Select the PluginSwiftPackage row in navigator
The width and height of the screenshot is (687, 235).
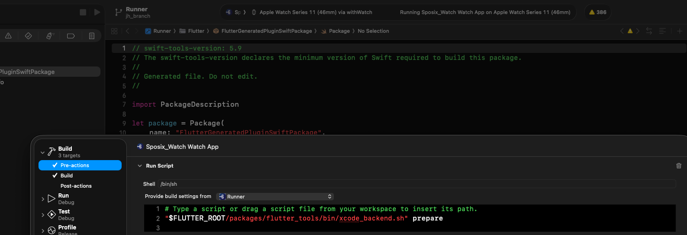pos(50,72)
